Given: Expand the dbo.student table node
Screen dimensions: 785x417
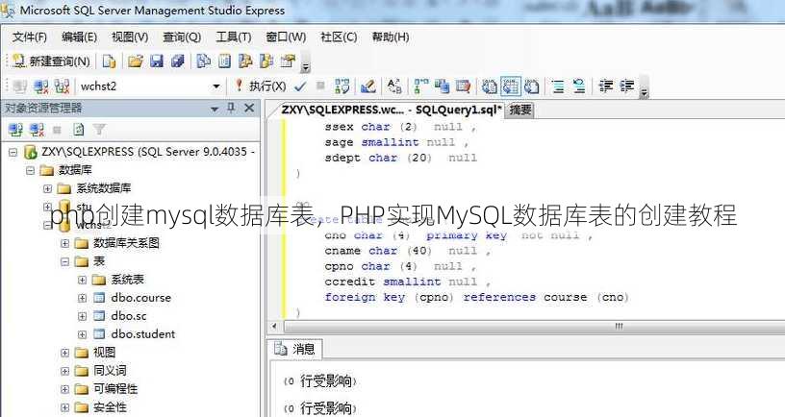Looking at the screenshot, I should [83, 334].
